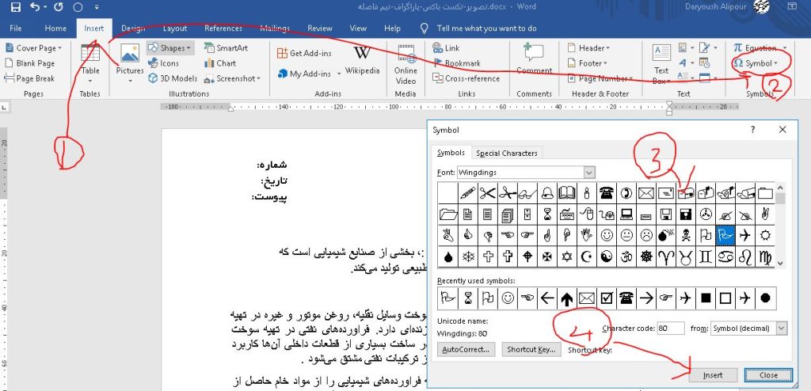Select the skull and crossbones symbol

688,235
